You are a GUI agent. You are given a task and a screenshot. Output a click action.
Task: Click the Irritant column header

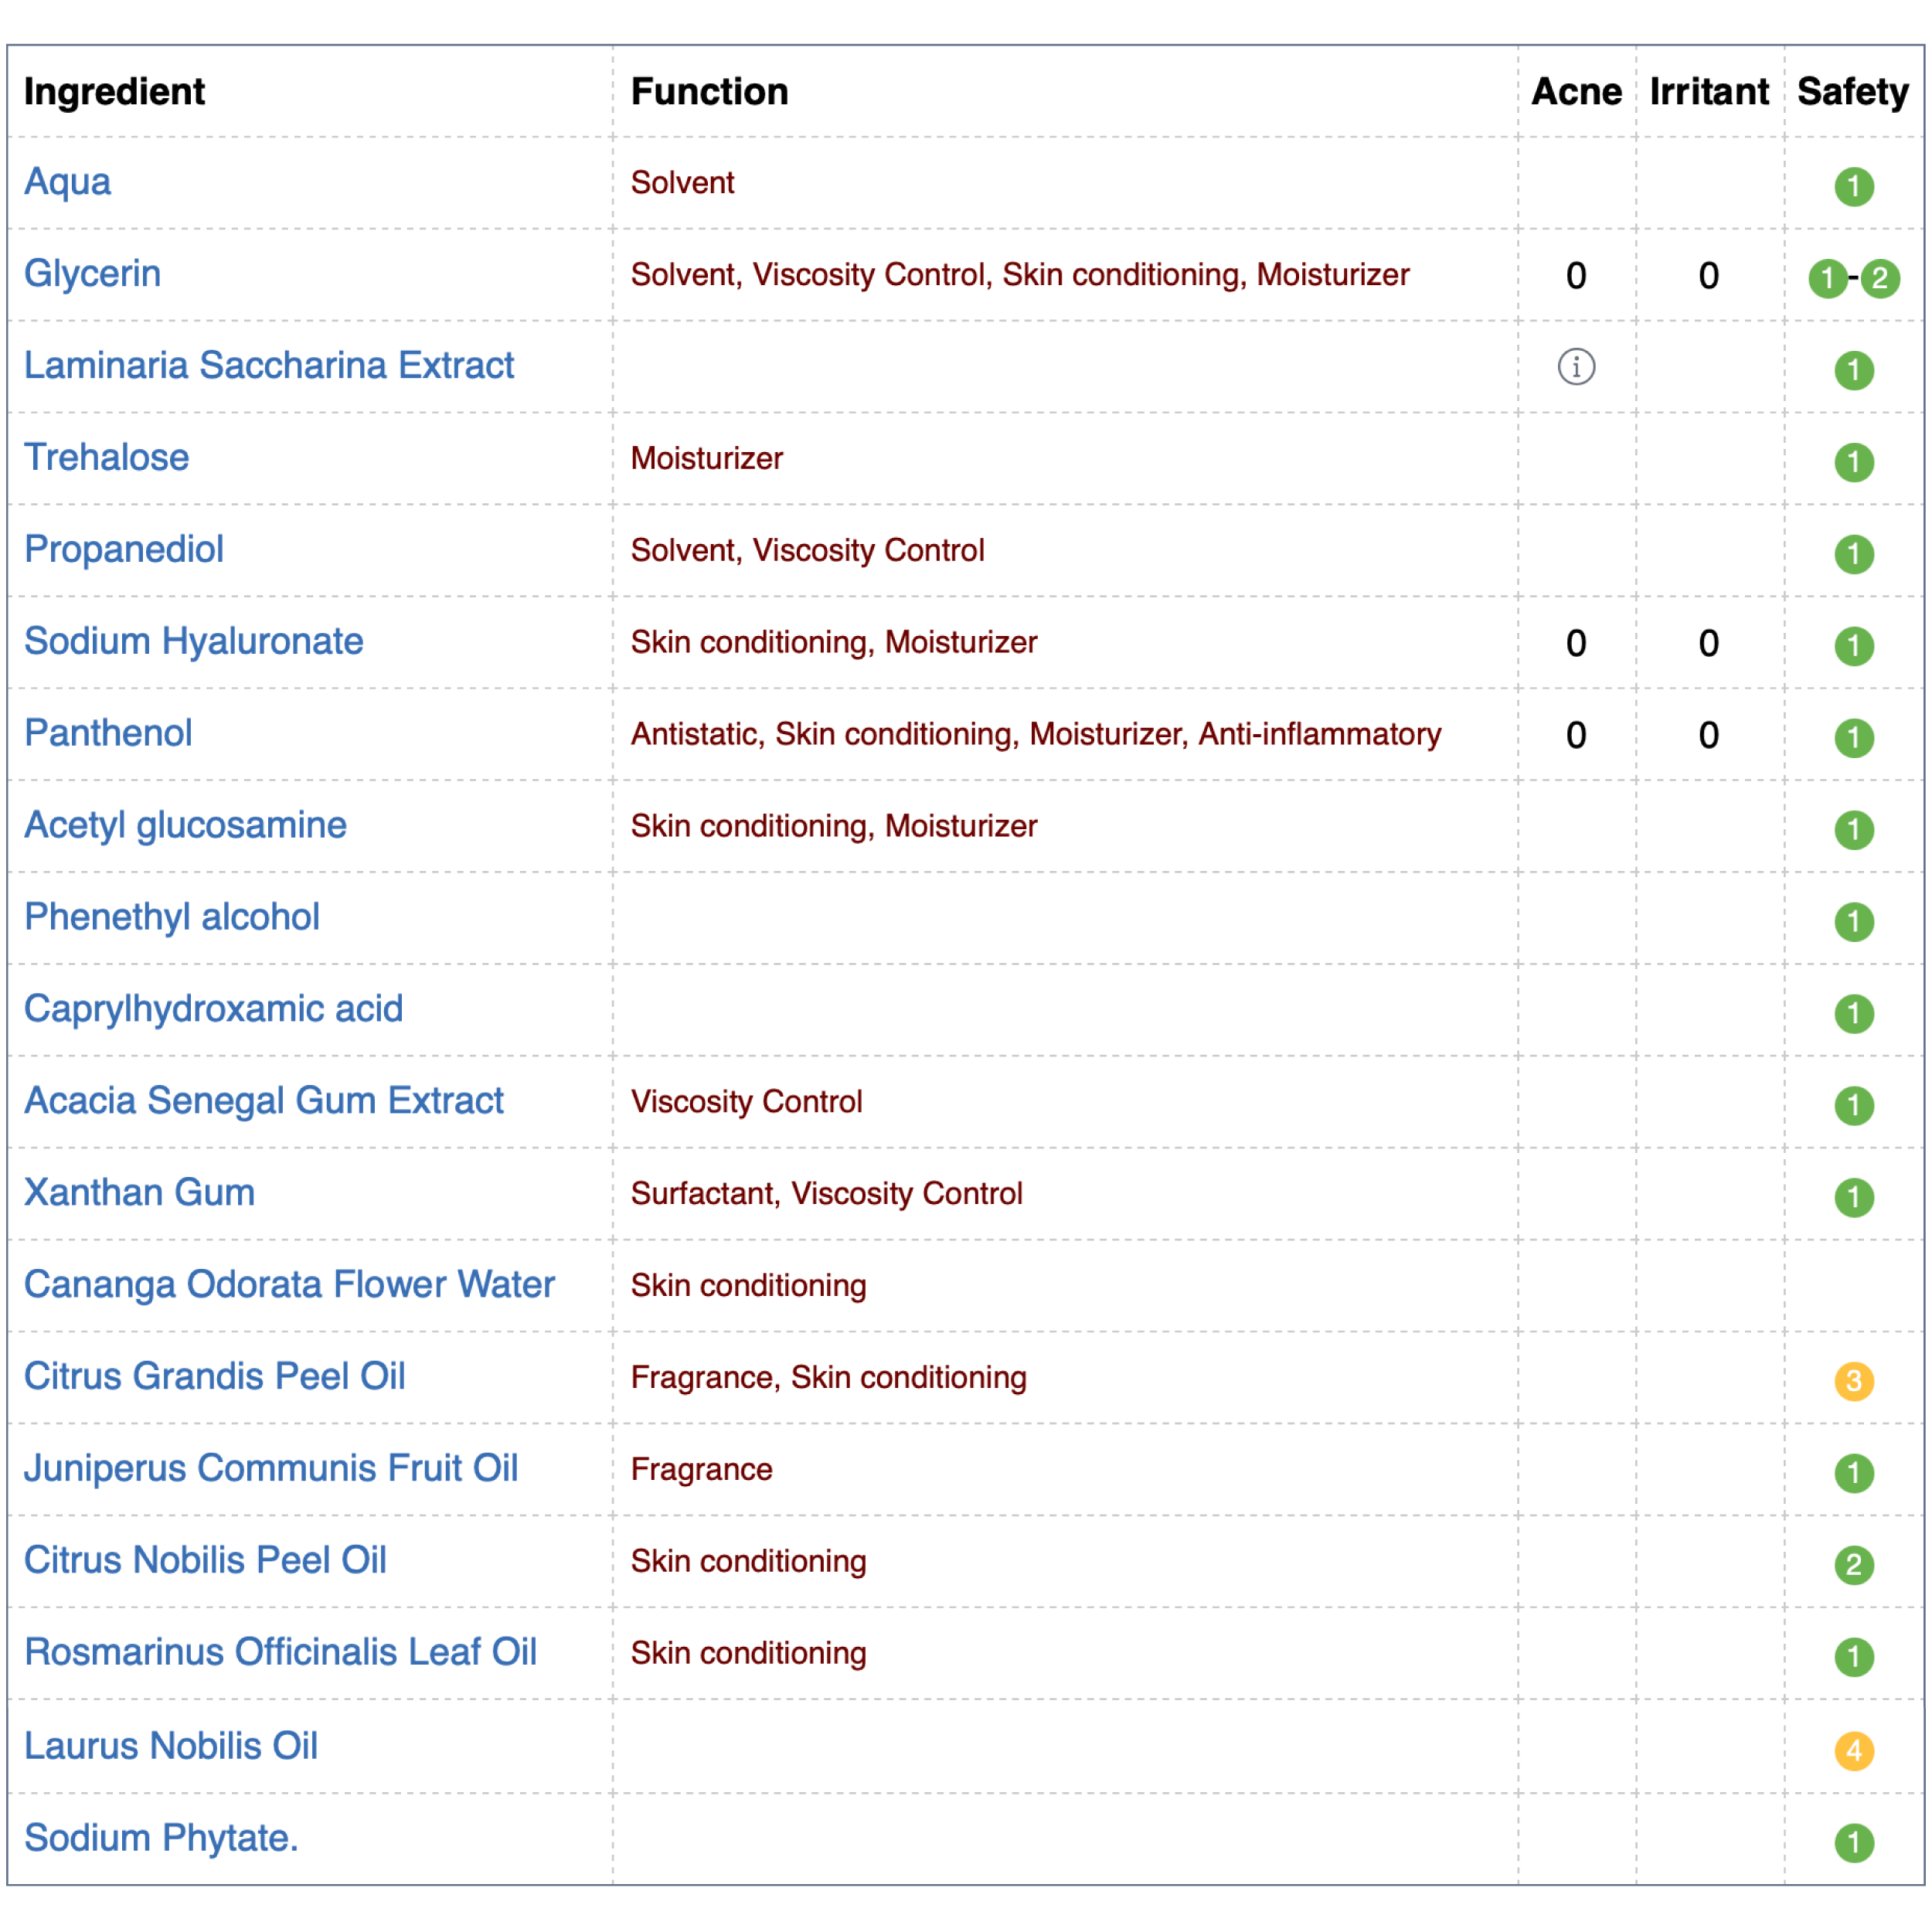coord(1708,91)
